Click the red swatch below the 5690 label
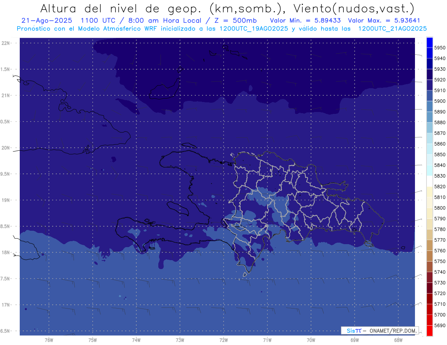Screen dimensions: 447x345 click(x=429, y=330)
